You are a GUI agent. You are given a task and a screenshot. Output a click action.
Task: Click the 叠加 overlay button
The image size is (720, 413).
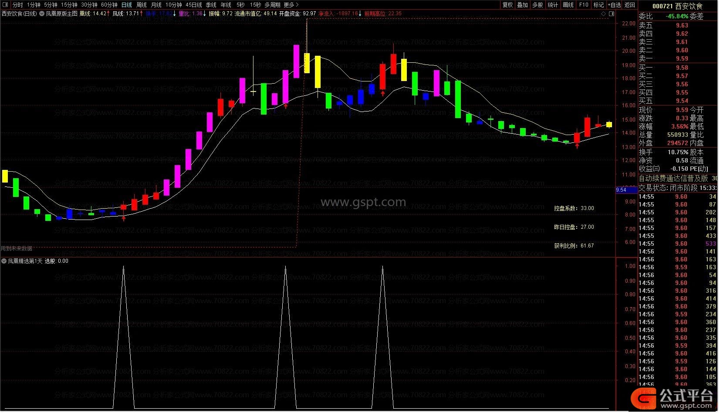523,5
